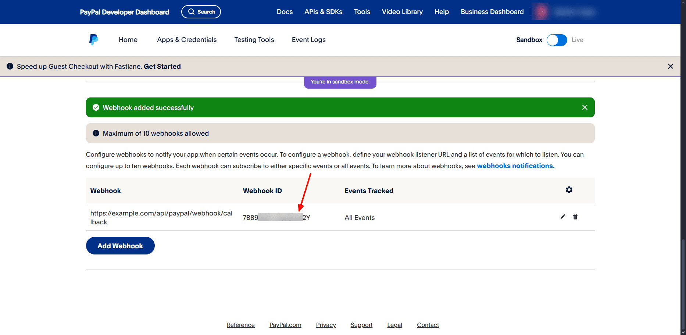The width and height of the screenshot is (686, 335).
Task: Open the Docs menu
Action: point(285,11)
